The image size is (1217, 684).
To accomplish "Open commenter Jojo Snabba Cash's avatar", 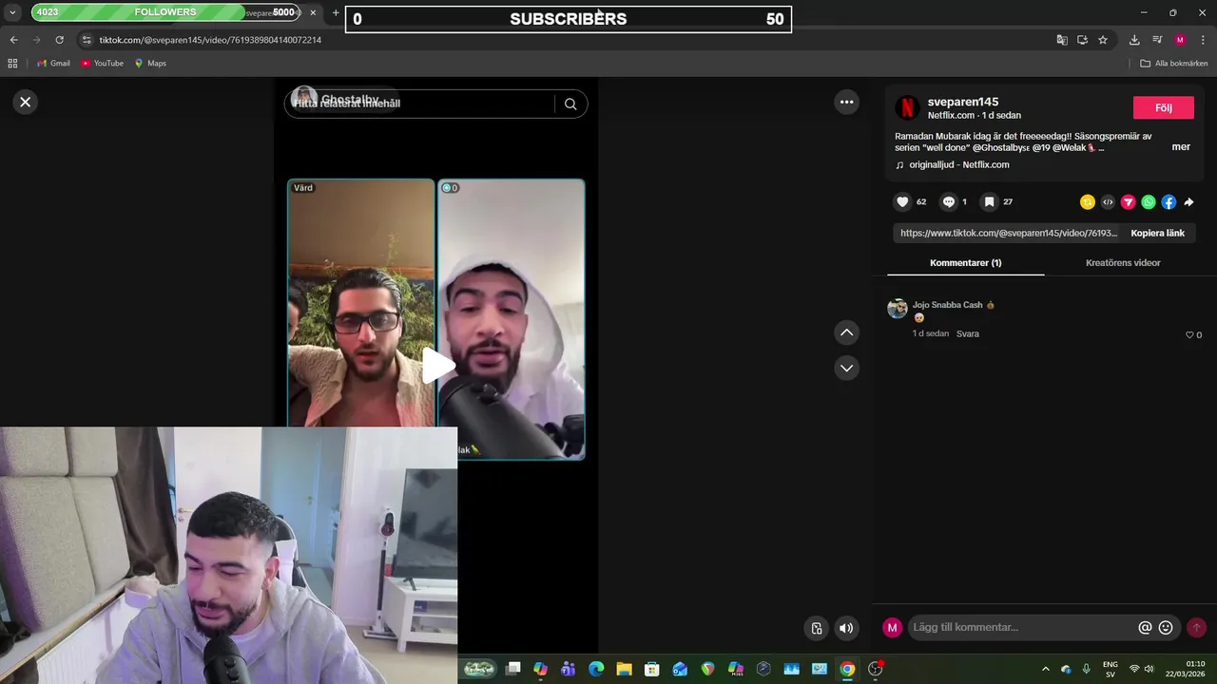I will [x=898, y=309].
